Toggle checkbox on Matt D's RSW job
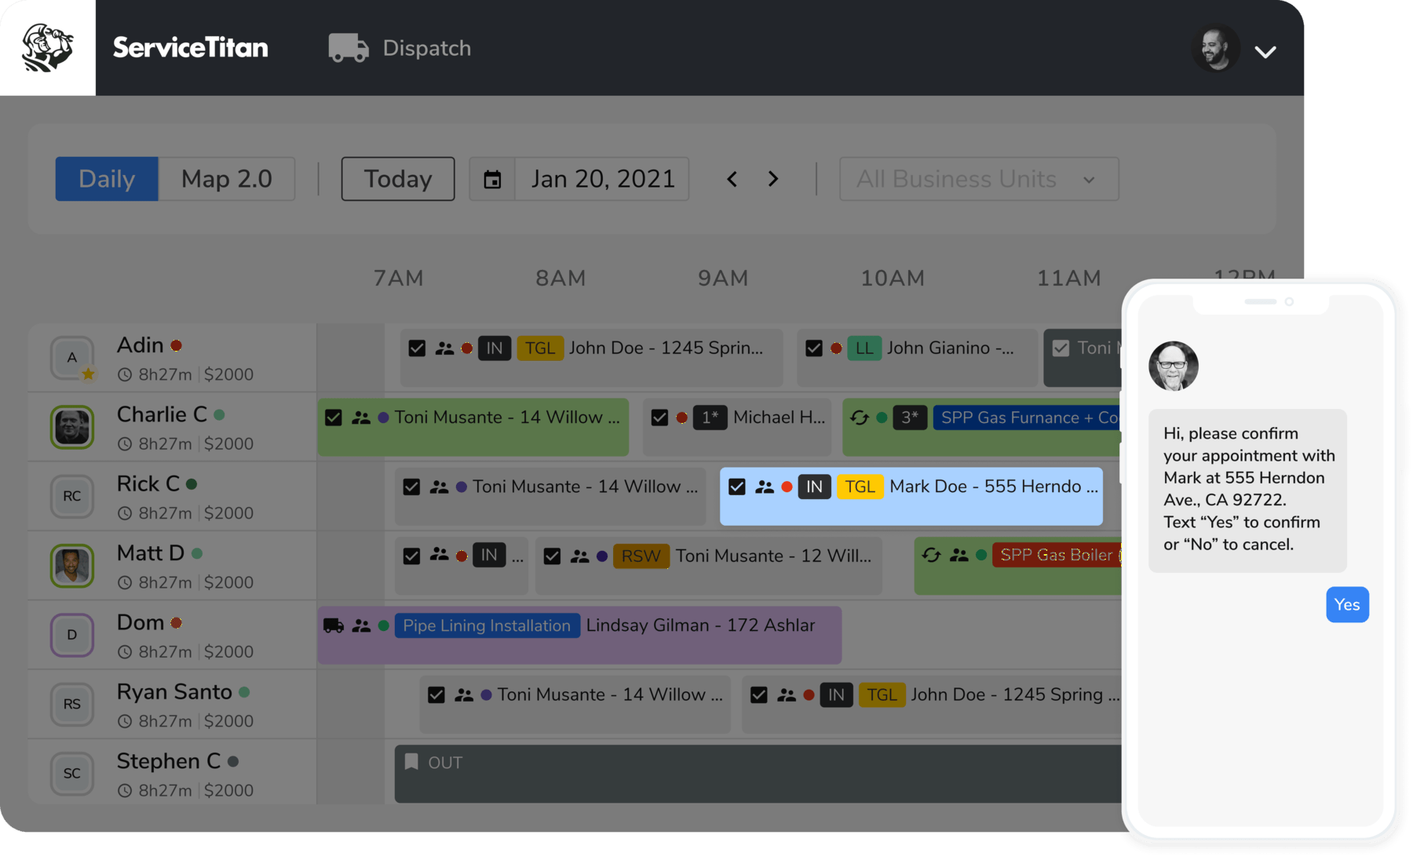 [x=552, y=556]
